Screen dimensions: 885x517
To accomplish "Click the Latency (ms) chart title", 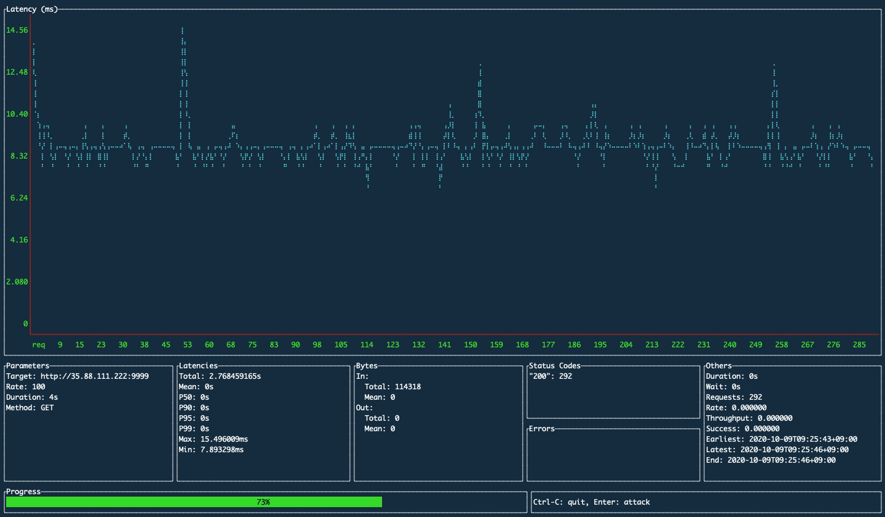I will tap(31, 9).
